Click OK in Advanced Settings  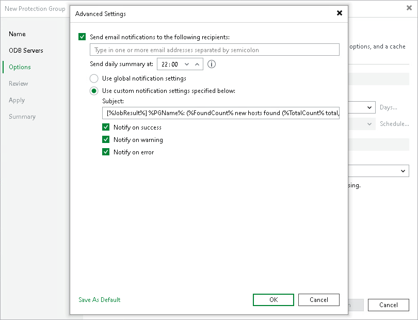click(274, 300)
